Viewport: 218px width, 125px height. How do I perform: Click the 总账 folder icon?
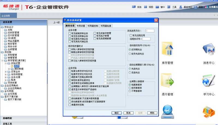click(x=5, y=30)
